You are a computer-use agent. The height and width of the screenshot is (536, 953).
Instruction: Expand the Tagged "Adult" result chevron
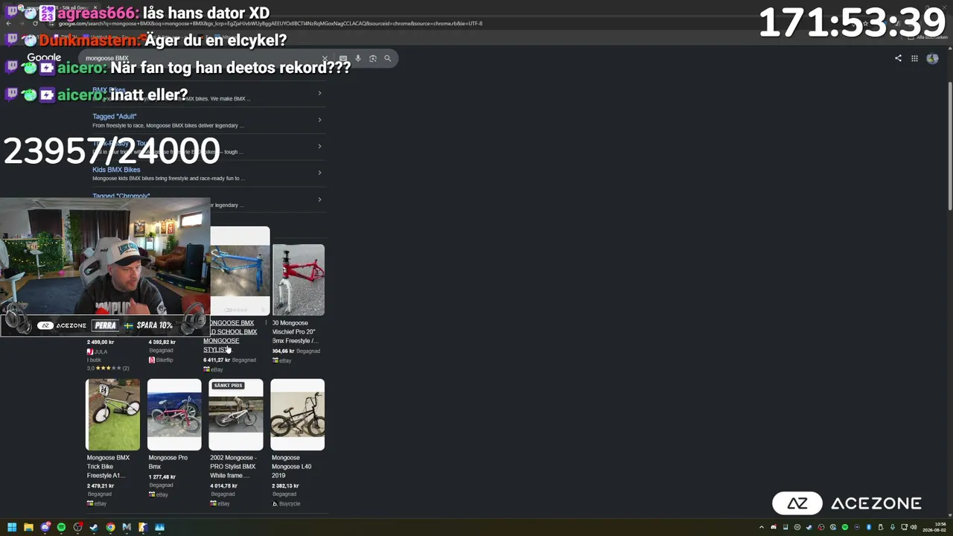pos(319,120)
